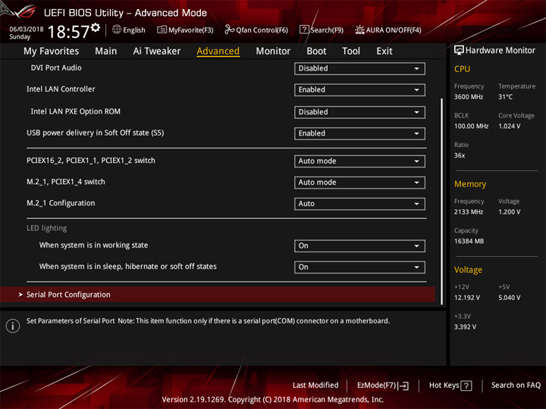This screenshot has height=409, width=546.
Task: Switch to Ai Tweaker tab
Action: tap(157, 52)
